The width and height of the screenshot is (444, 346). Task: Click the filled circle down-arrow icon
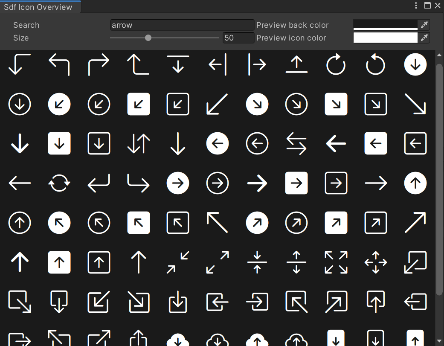pyautogui.click(x=415, y=64)
